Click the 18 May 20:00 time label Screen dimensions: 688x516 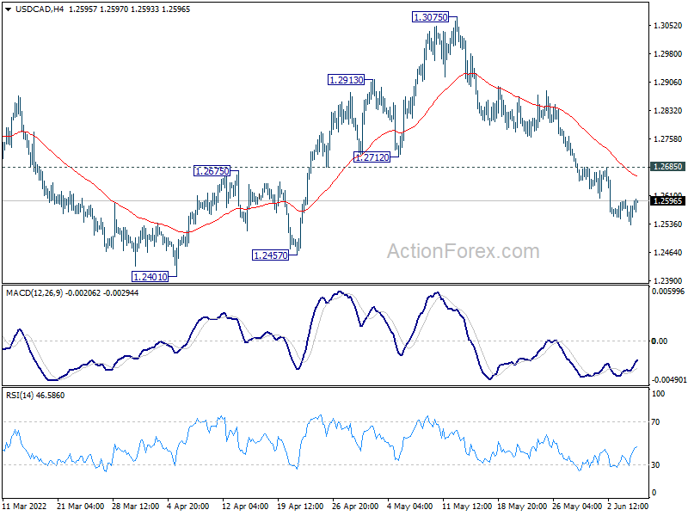coord(522,506)
